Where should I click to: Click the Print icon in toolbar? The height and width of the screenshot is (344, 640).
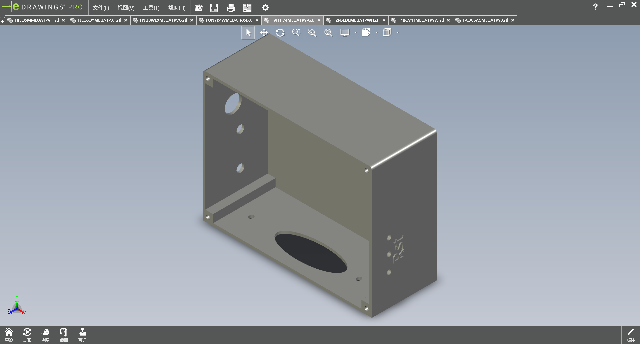(x=230, y=8)
